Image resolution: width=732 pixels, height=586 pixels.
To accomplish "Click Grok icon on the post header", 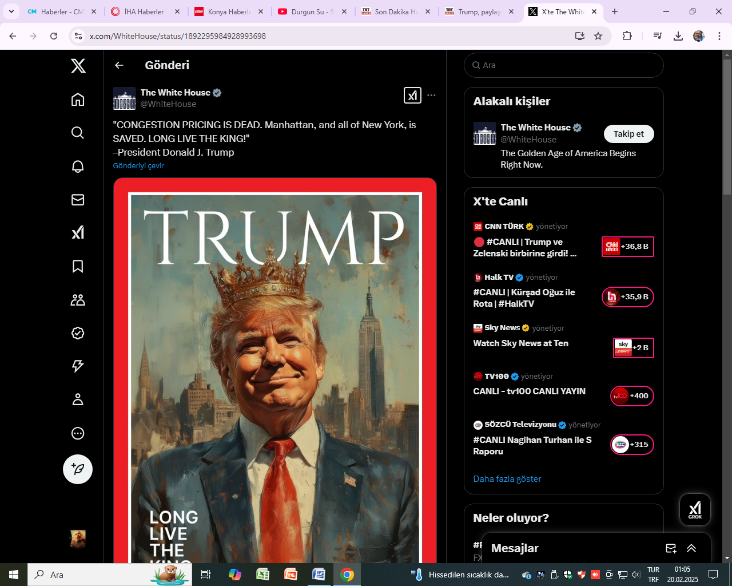I will 412,95.
